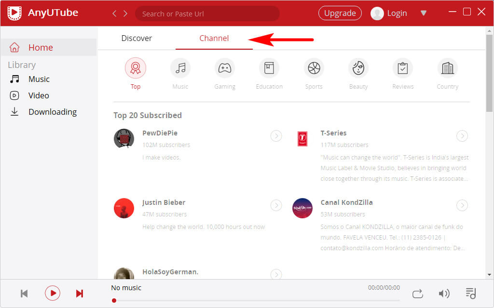This screenshot has height=308, width=494.
Task: Click the Canal KondZilla channel name
Action: click(x=346, y=202)
